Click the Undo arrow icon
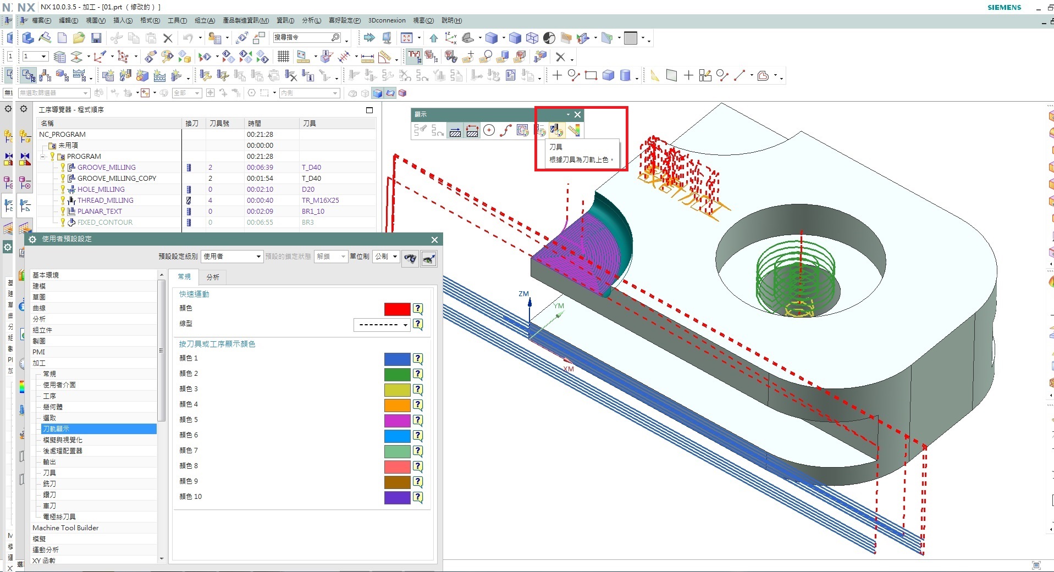Screen dimensions: 1054x572 point(188,38)
